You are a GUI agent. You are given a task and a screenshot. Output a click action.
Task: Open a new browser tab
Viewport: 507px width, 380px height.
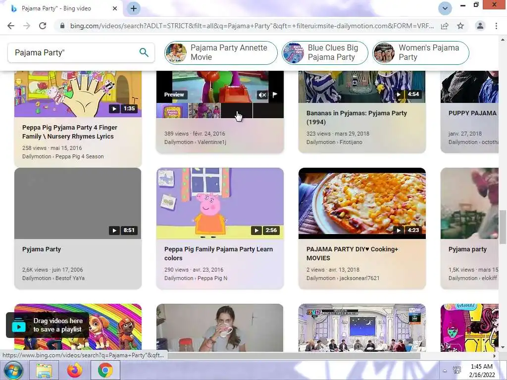coord(134,8)
